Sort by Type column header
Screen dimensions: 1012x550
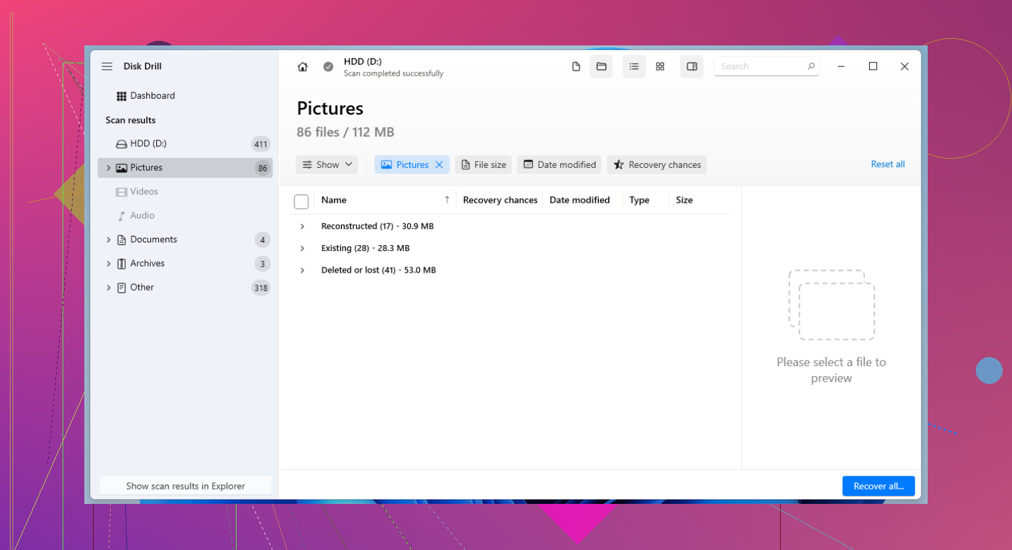click(639, 200)
